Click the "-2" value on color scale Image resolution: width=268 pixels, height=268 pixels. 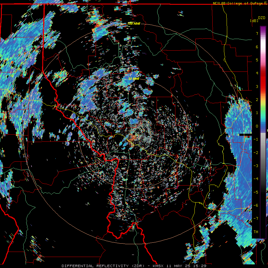[x=256, y=152]
